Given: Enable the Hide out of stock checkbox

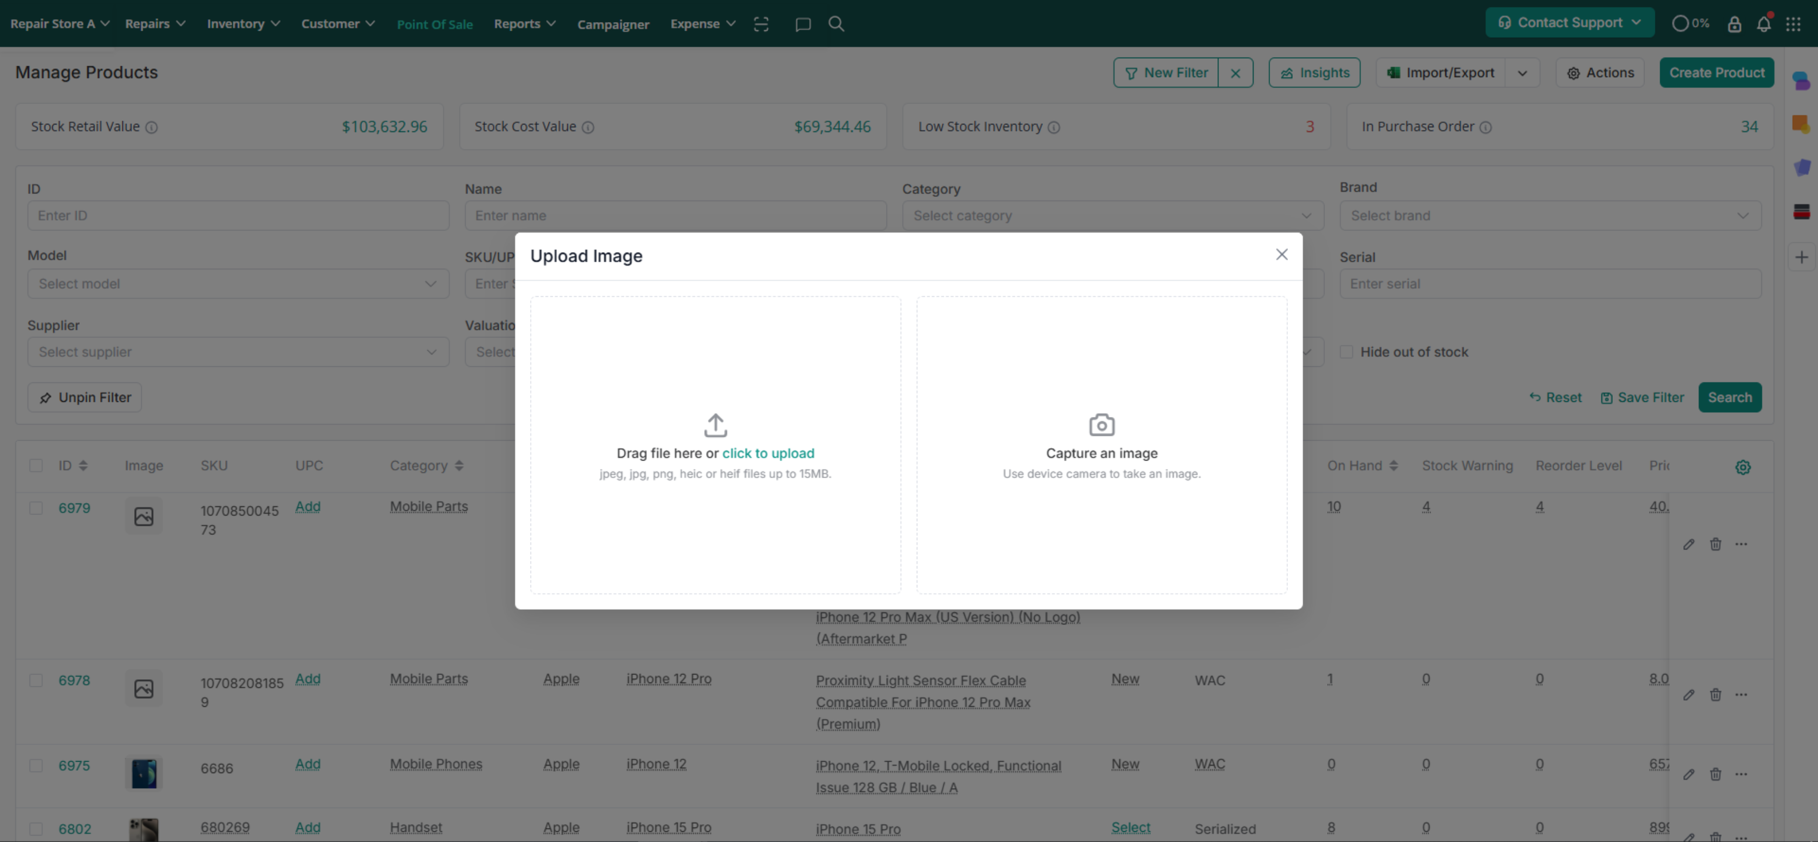Looking at the screenshot, I should point(1347,351).
